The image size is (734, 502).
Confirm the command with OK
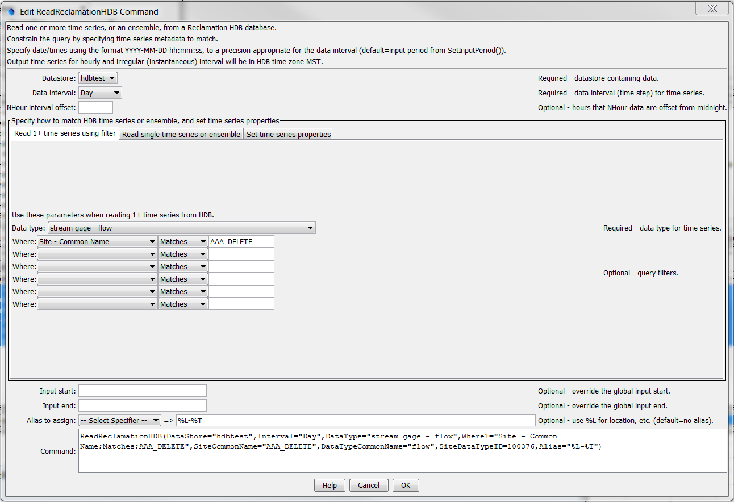tap(405, 485)
